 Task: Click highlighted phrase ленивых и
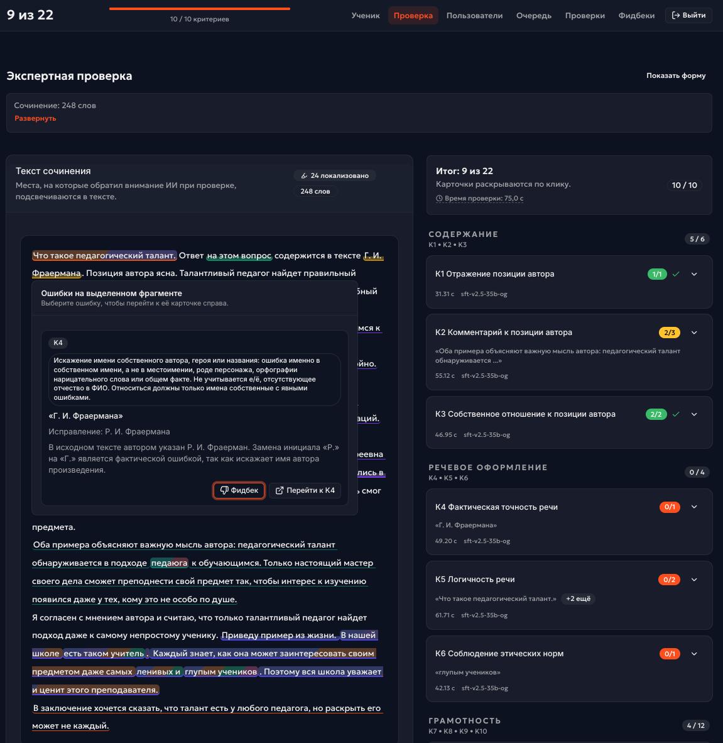[159, 671]
